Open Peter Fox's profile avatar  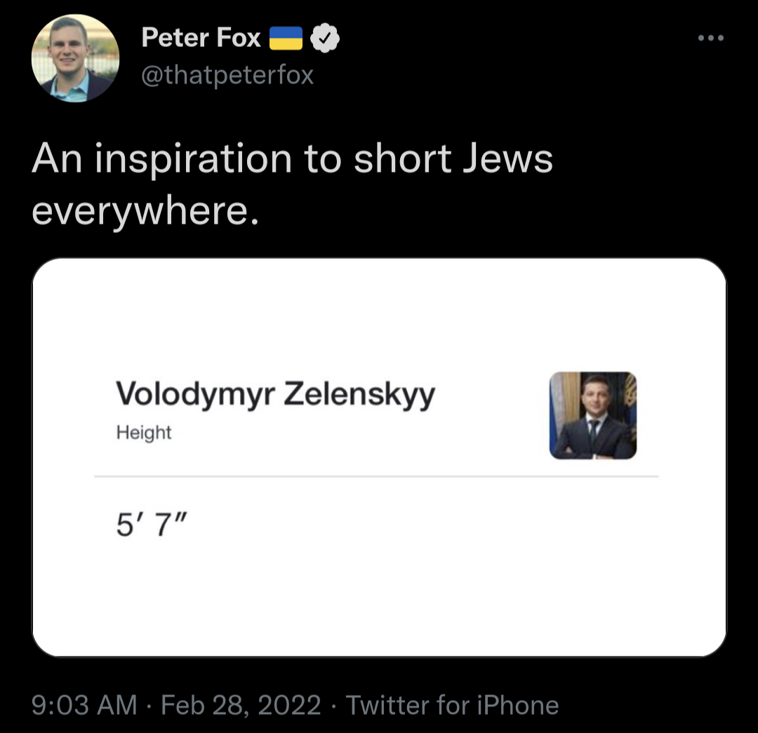tap(75, 59)
